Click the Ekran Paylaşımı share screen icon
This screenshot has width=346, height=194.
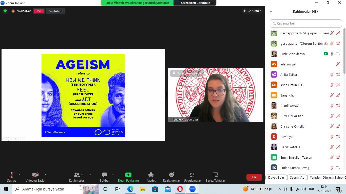tap(128, 175)
